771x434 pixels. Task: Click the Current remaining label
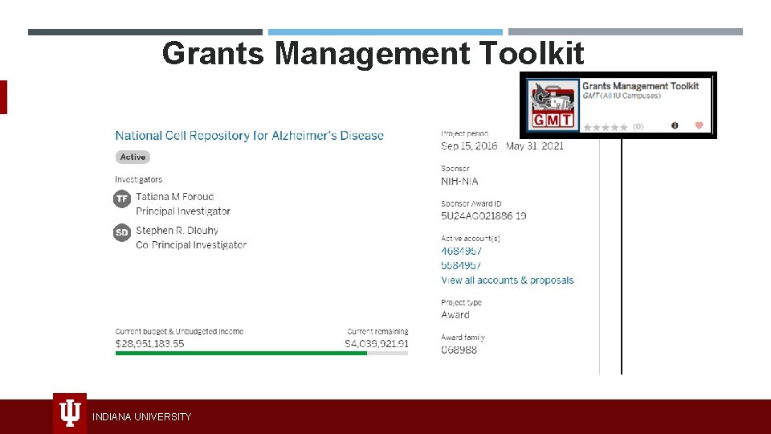click(377, 331)
